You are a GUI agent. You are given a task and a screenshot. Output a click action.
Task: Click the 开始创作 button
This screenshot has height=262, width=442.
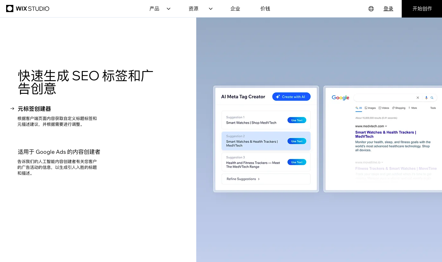click(x=422, y=9)
